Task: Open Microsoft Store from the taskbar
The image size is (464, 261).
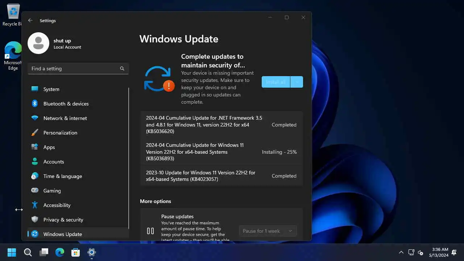Action: (x=75, y=252)
